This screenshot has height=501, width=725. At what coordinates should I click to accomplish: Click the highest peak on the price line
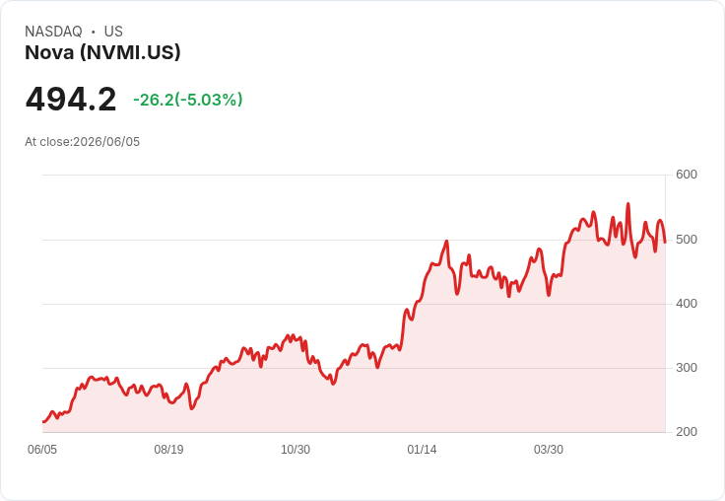click(x=627, y=204)
